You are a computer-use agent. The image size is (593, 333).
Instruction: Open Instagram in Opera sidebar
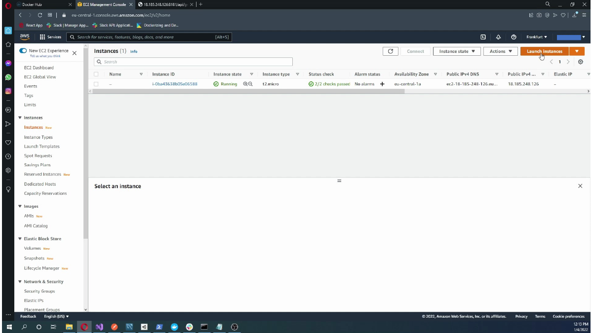coord(8,91)
